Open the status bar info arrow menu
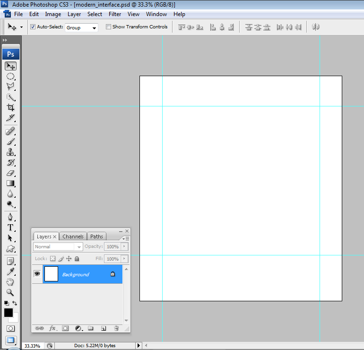The image size is (364, 350). (x=139, y=345)
